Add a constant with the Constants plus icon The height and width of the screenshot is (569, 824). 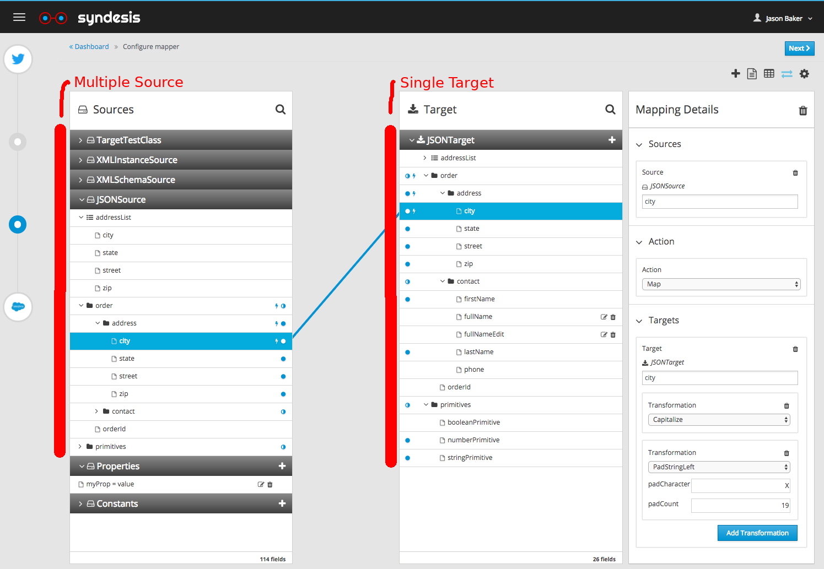(282, 503)
